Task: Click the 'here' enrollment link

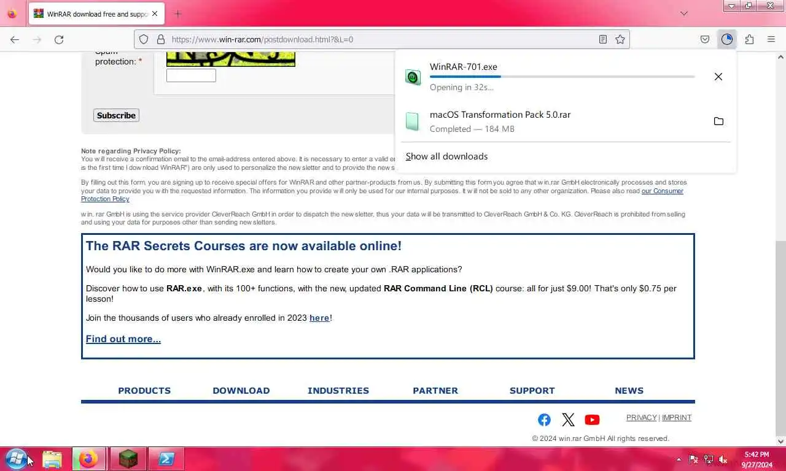Action: [x=319, y=318]
